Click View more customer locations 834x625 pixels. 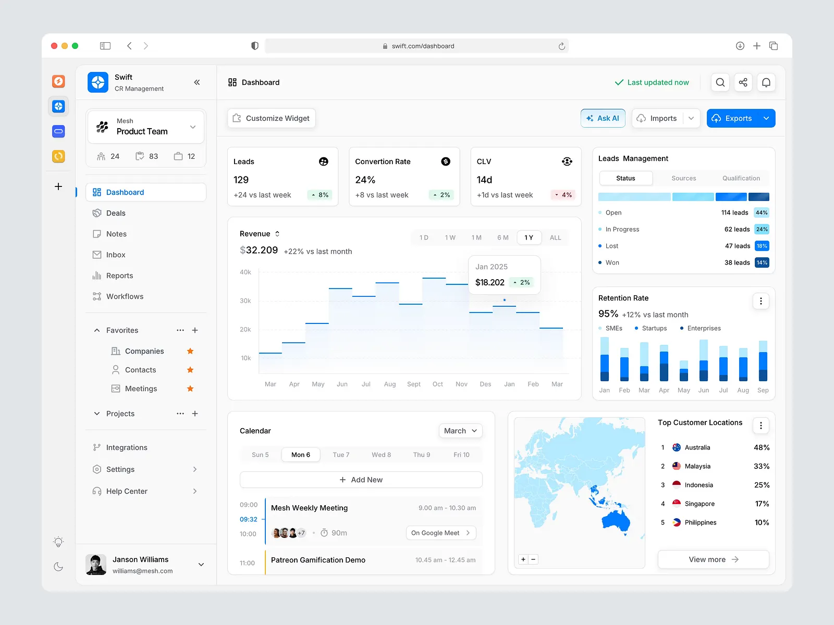tap(714, 559)
